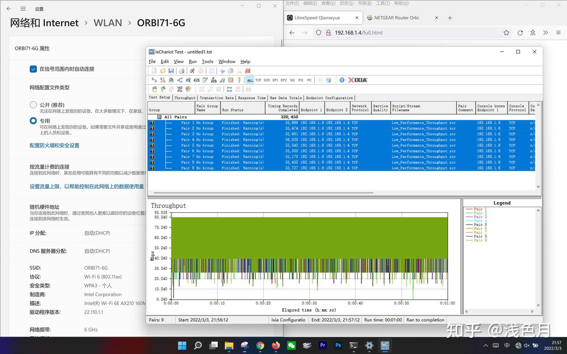Open 配置防火墙和安全设置 link
The width and height of the screenshot is (567, 354).
click(x=54, y=145)
